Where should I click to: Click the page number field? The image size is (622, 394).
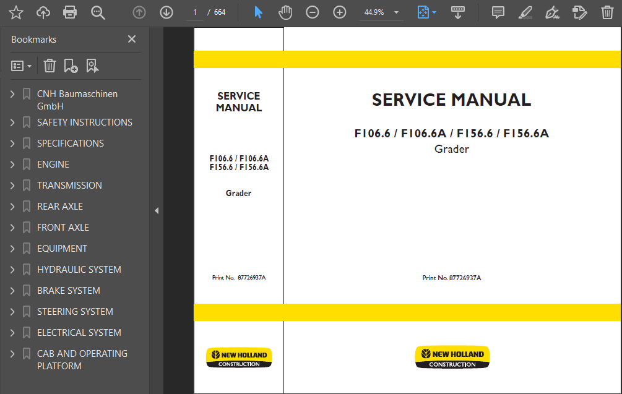point(195,13)
